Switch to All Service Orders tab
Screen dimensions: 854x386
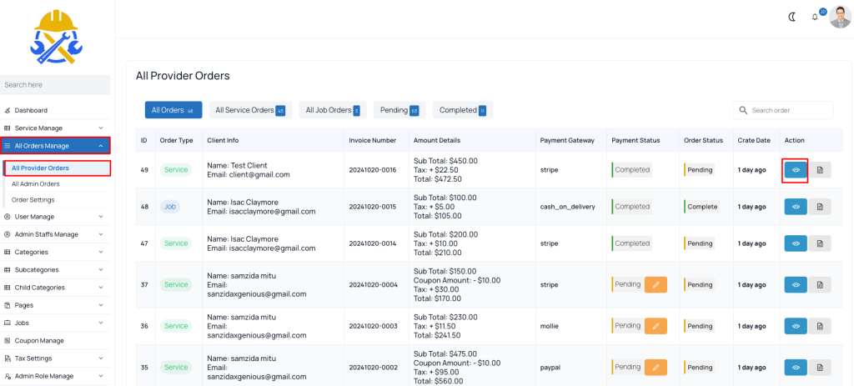(250, 110)
